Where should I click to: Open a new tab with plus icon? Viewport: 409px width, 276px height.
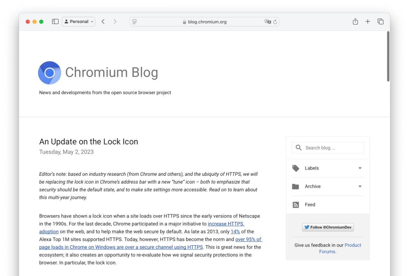point(368,21)
